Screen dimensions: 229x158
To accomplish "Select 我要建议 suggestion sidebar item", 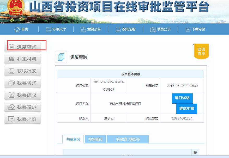I will coord(23,95).
